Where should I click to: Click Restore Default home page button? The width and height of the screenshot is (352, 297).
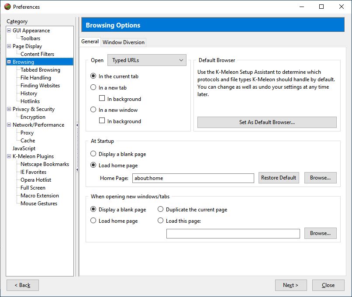point(279,178)
